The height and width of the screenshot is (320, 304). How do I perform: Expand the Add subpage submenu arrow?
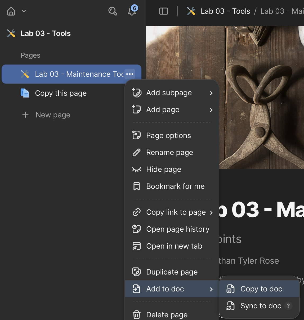(x=211, y=93)
